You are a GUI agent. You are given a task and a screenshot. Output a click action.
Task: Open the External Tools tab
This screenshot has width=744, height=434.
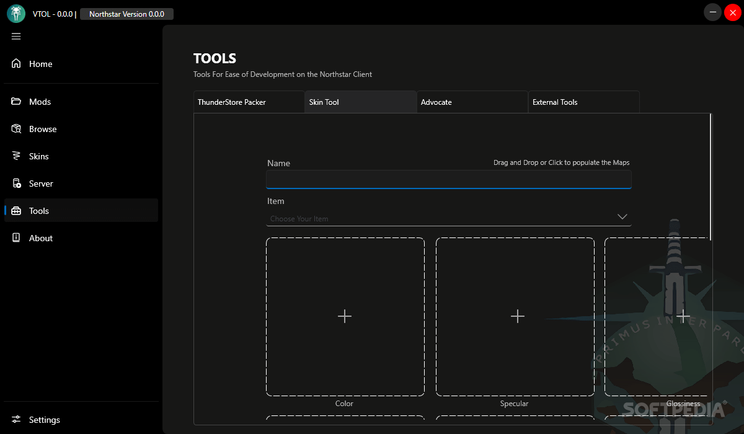583,102
